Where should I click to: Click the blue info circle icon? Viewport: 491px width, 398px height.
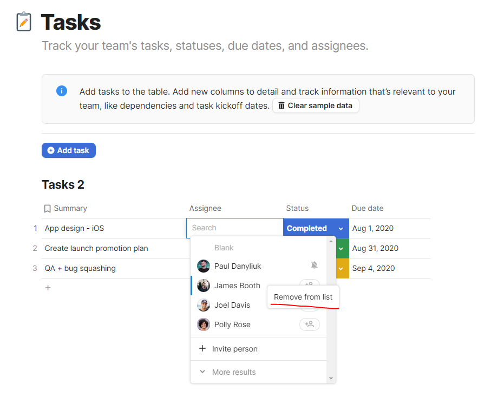(x=62, y=91)
